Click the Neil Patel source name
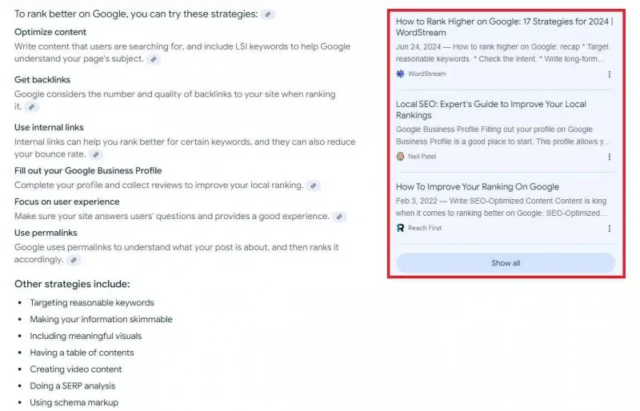 (x=422, y=156)
